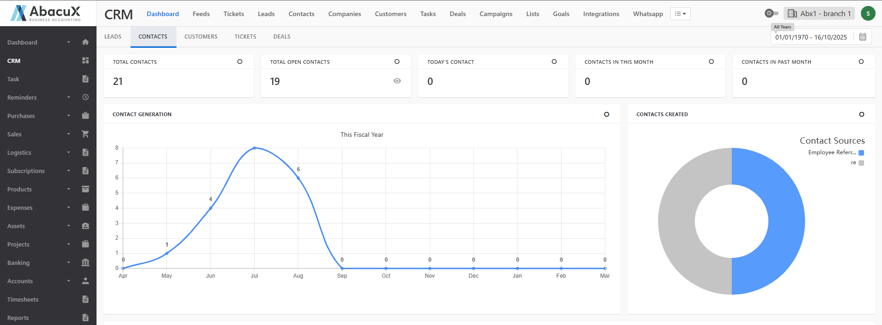Click the date range input field
This screenshot has width=882, height=325.
point(812,37)
